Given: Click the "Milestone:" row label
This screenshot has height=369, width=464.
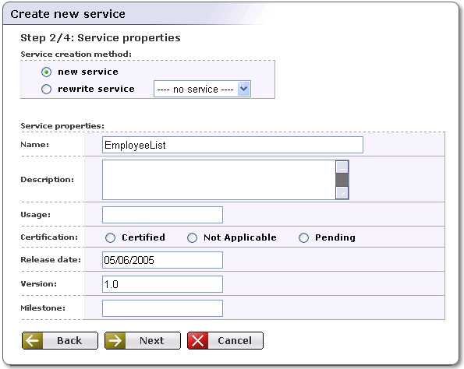Looking at the screenshot, I should pos(43,308).
